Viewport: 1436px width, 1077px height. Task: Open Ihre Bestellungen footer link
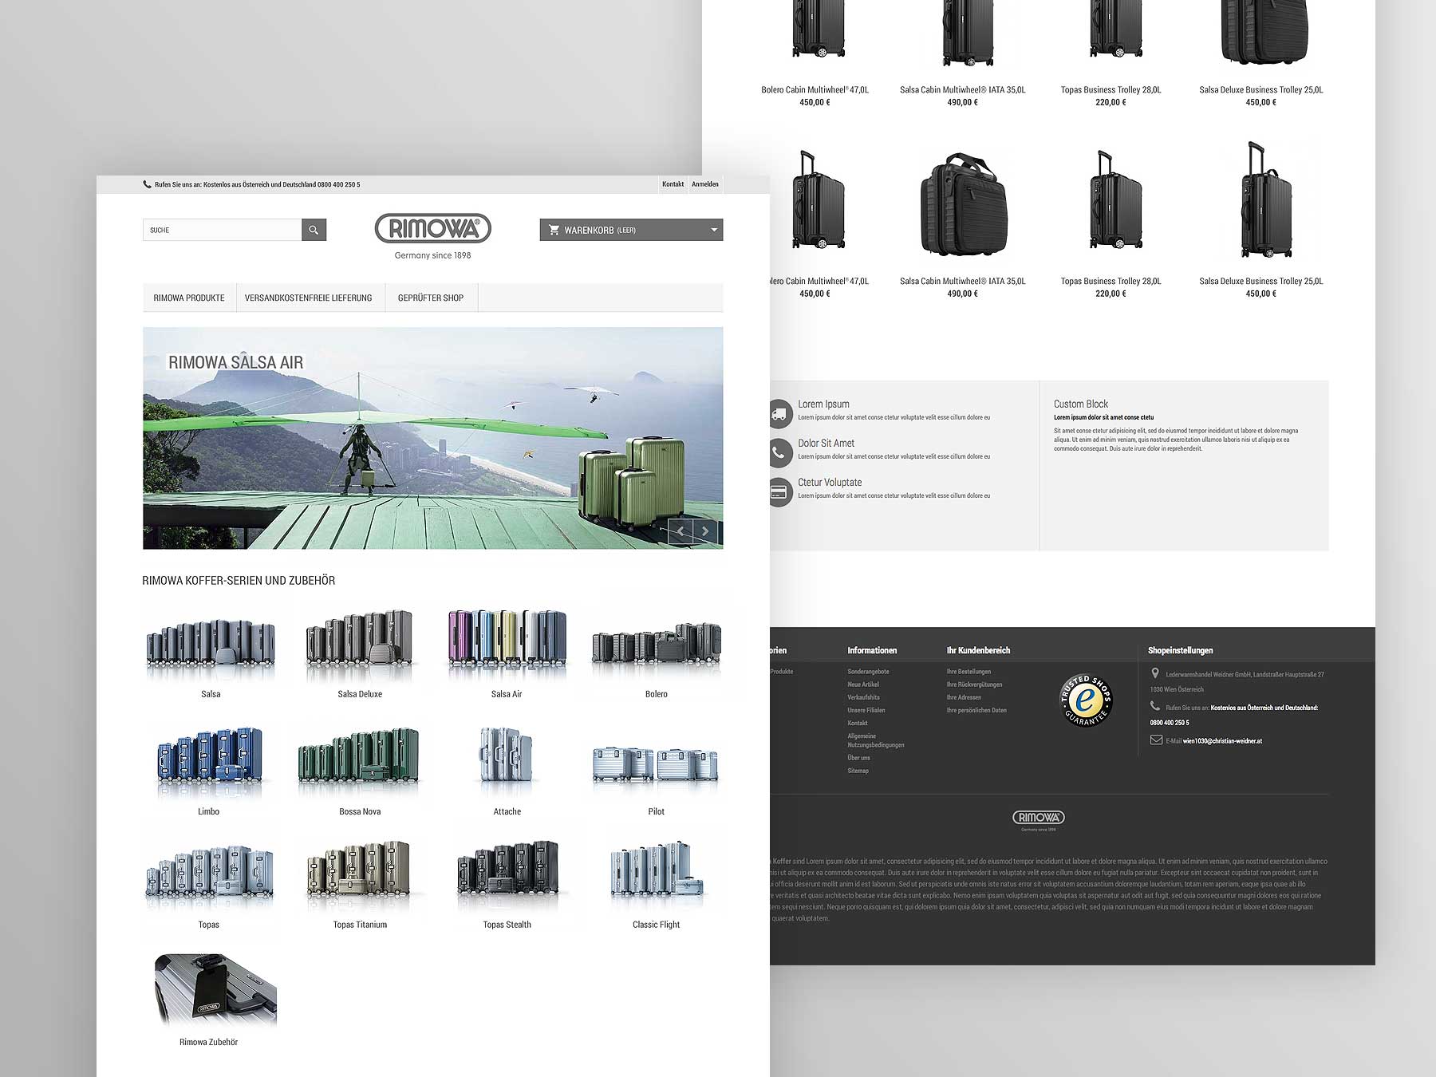point(969,672)
